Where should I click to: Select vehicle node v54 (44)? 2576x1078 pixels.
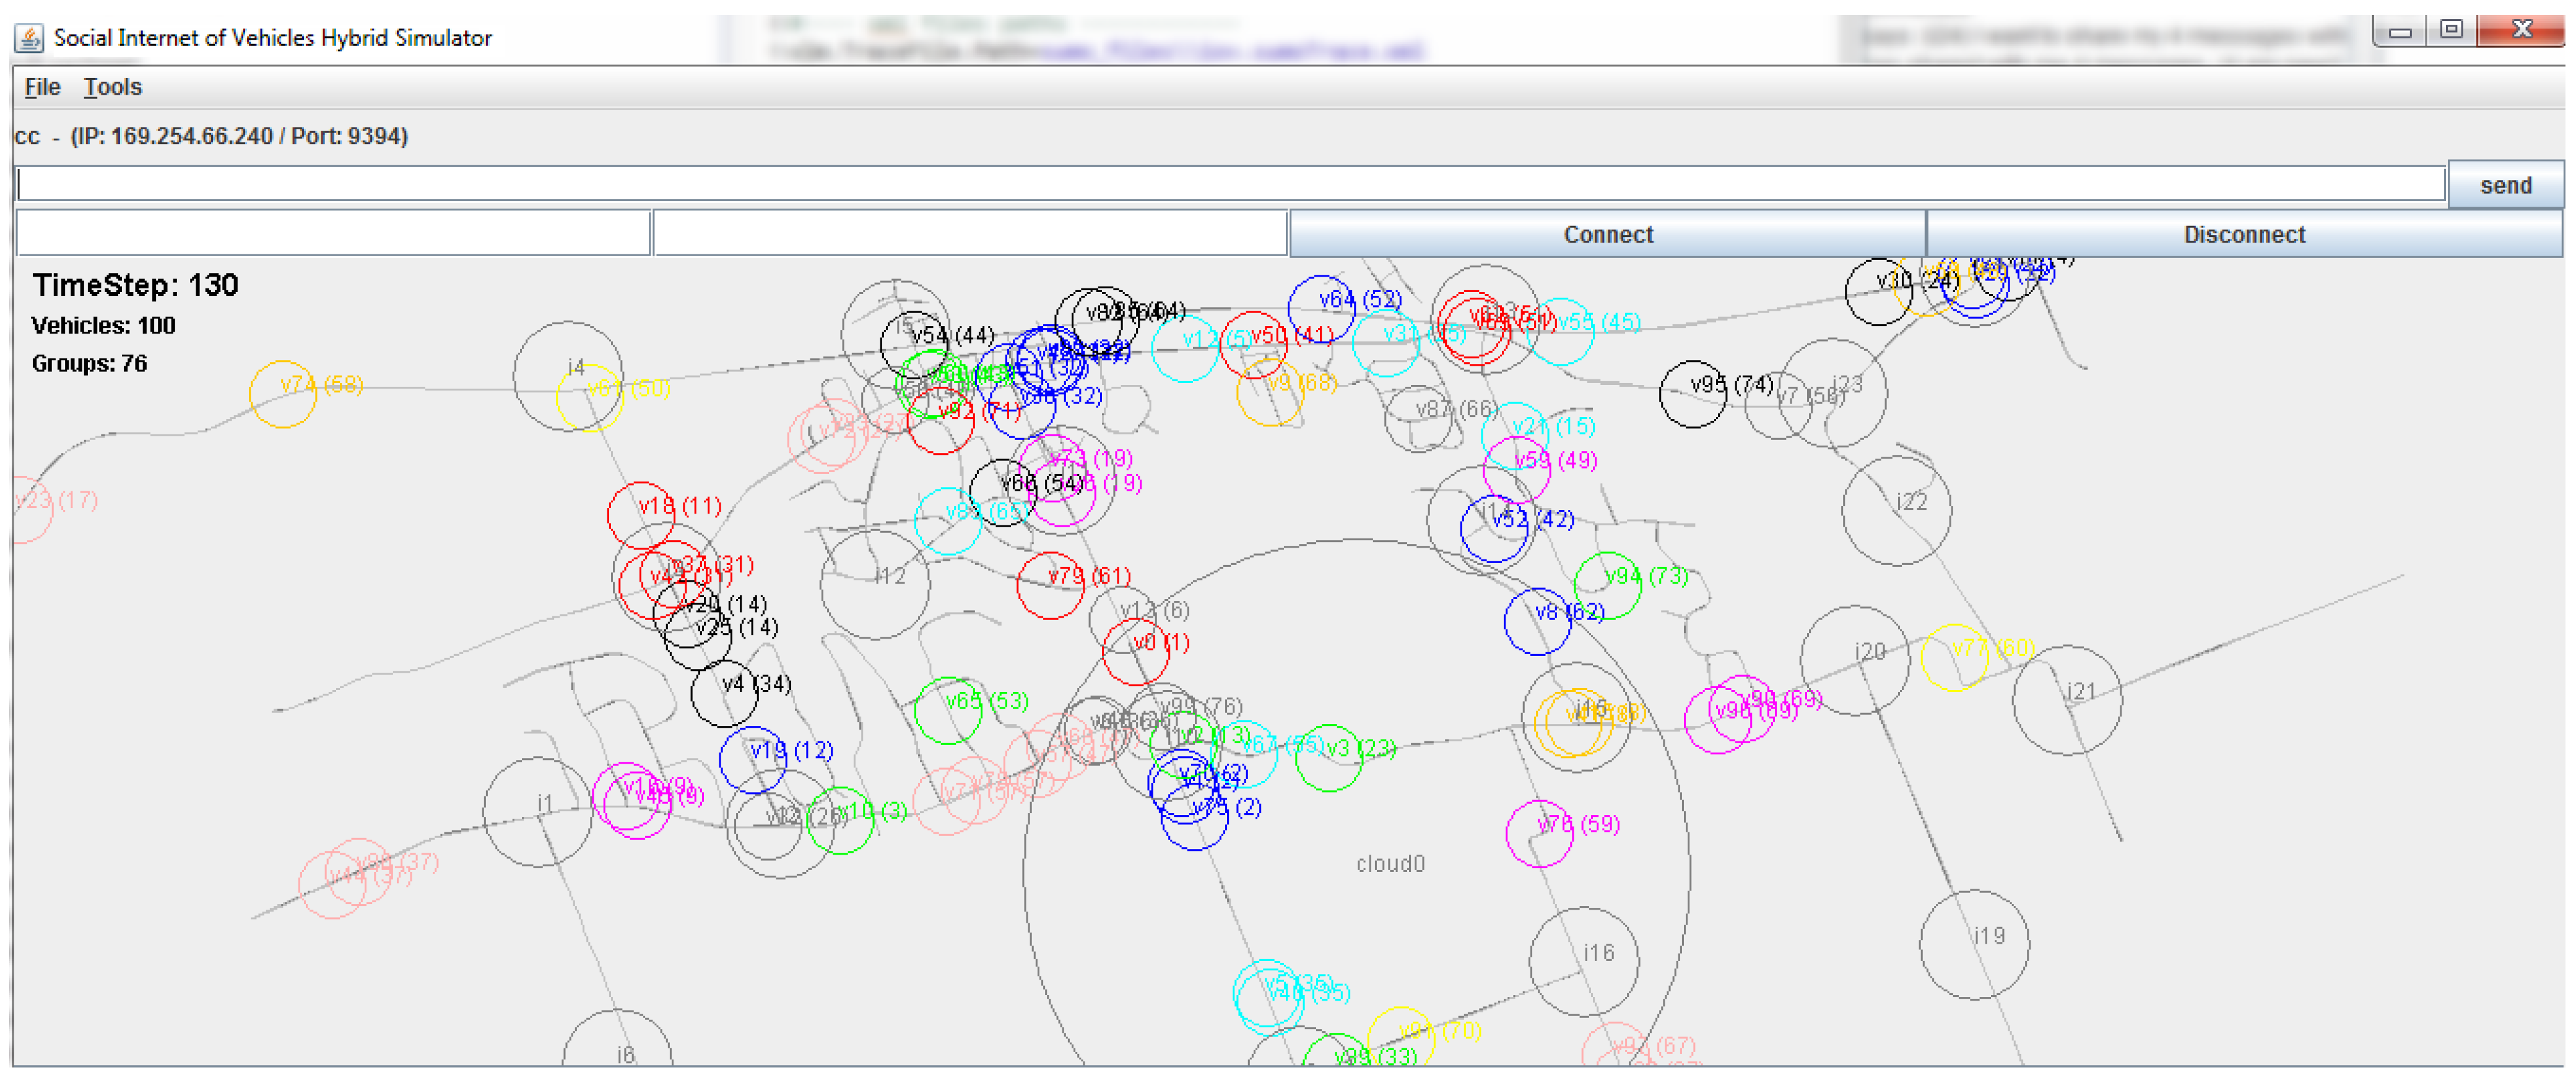[915, 344]
